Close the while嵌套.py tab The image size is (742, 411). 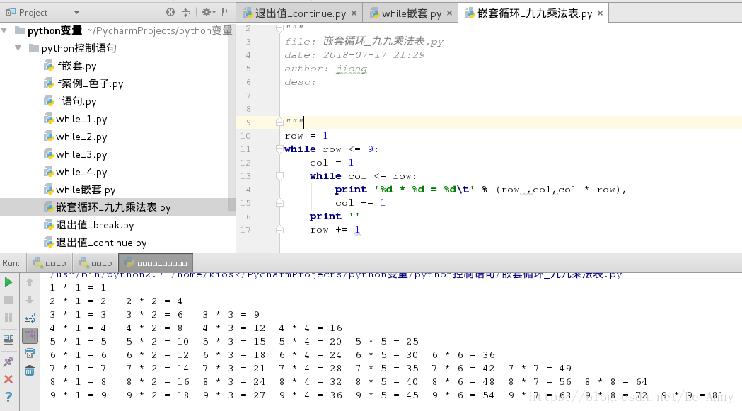click(450, 13)
